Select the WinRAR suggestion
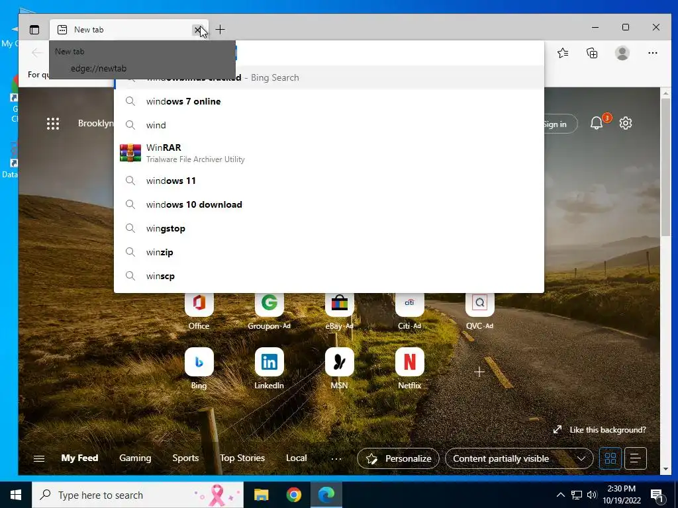This screenshot has height=508, width=678. tap(328, 153)
